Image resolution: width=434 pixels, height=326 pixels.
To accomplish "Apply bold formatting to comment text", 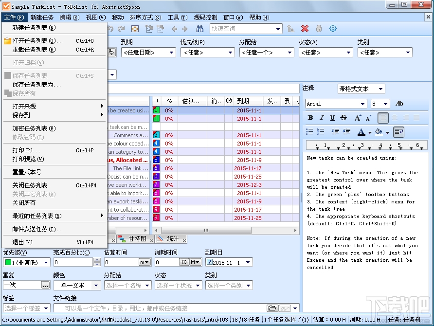I will click(310, 118).
